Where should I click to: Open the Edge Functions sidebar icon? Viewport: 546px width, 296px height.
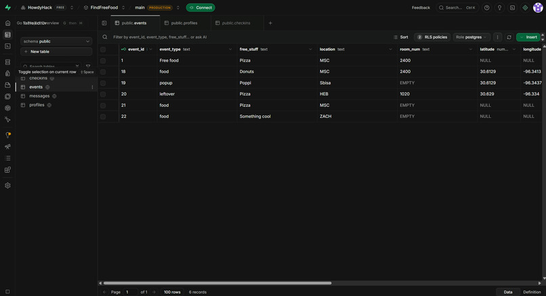[x=7, y=96]
